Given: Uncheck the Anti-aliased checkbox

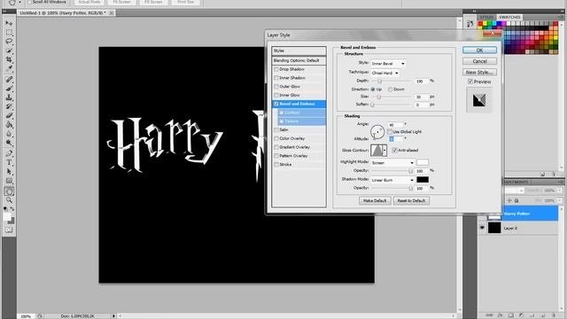Looking at the screenshot, I should pyautogui.click(x=394, y=150).
